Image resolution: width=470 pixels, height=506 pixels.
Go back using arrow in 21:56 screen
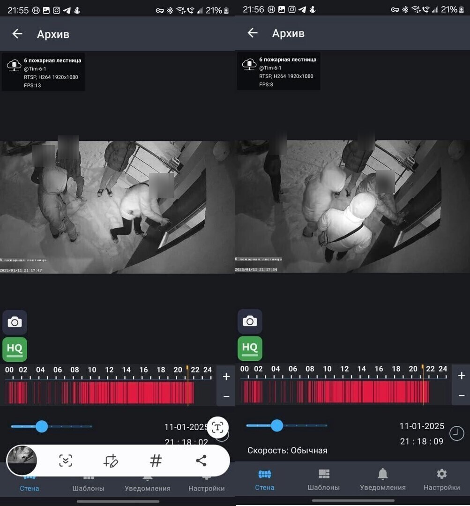click(253, 33)
